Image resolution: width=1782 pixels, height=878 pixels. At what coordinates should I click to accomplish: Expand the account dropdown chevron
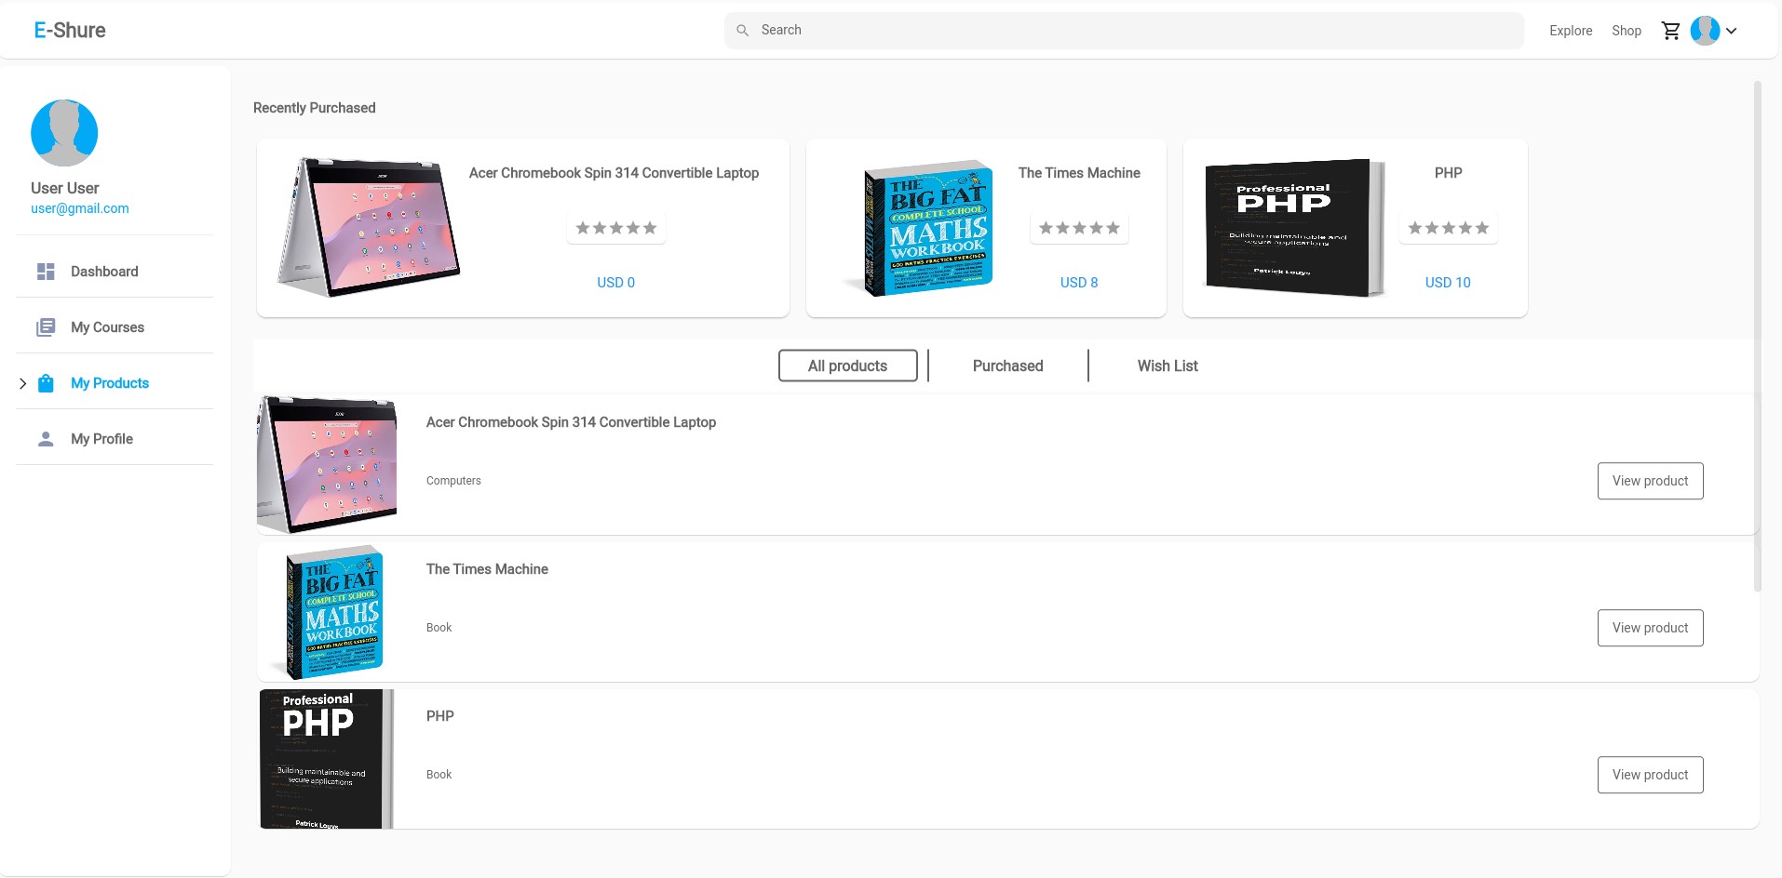tap(1732, 31)
